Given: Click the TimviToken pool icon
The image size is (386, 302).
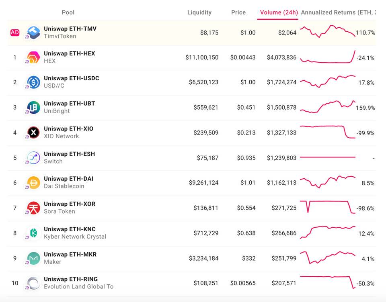Looking at the screenshot, I should tap(33, 33).
